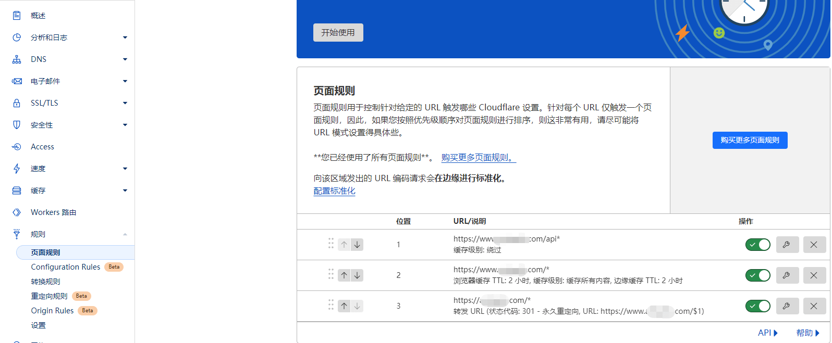This screenshot has height=343, width=832.
Task: Click the DNS network icon in sidebar
Action: 17,59
